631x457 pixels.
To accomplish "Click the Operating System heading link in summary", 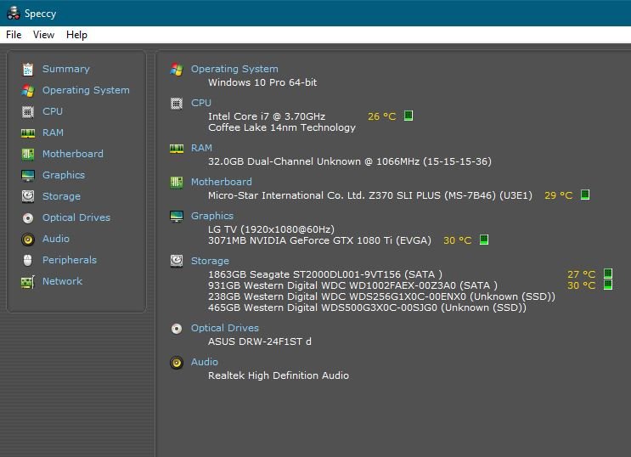I will (x=234, y=69).
